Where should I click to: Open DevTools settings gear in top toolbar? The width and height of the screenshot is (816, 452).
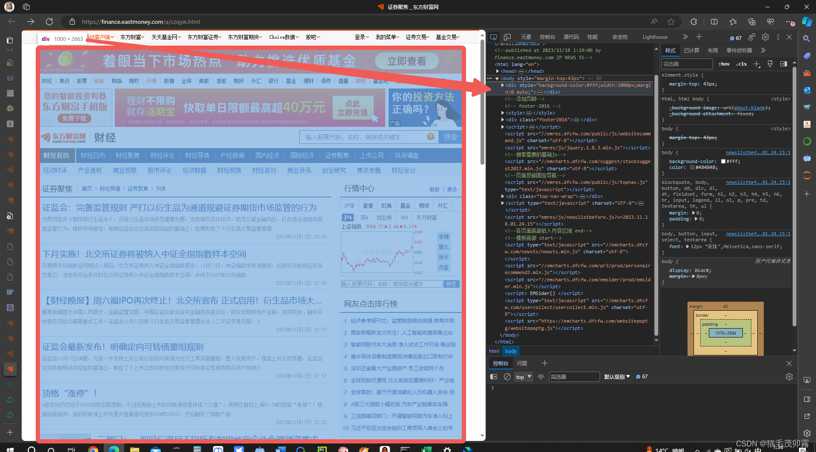(x=765, y=37)
